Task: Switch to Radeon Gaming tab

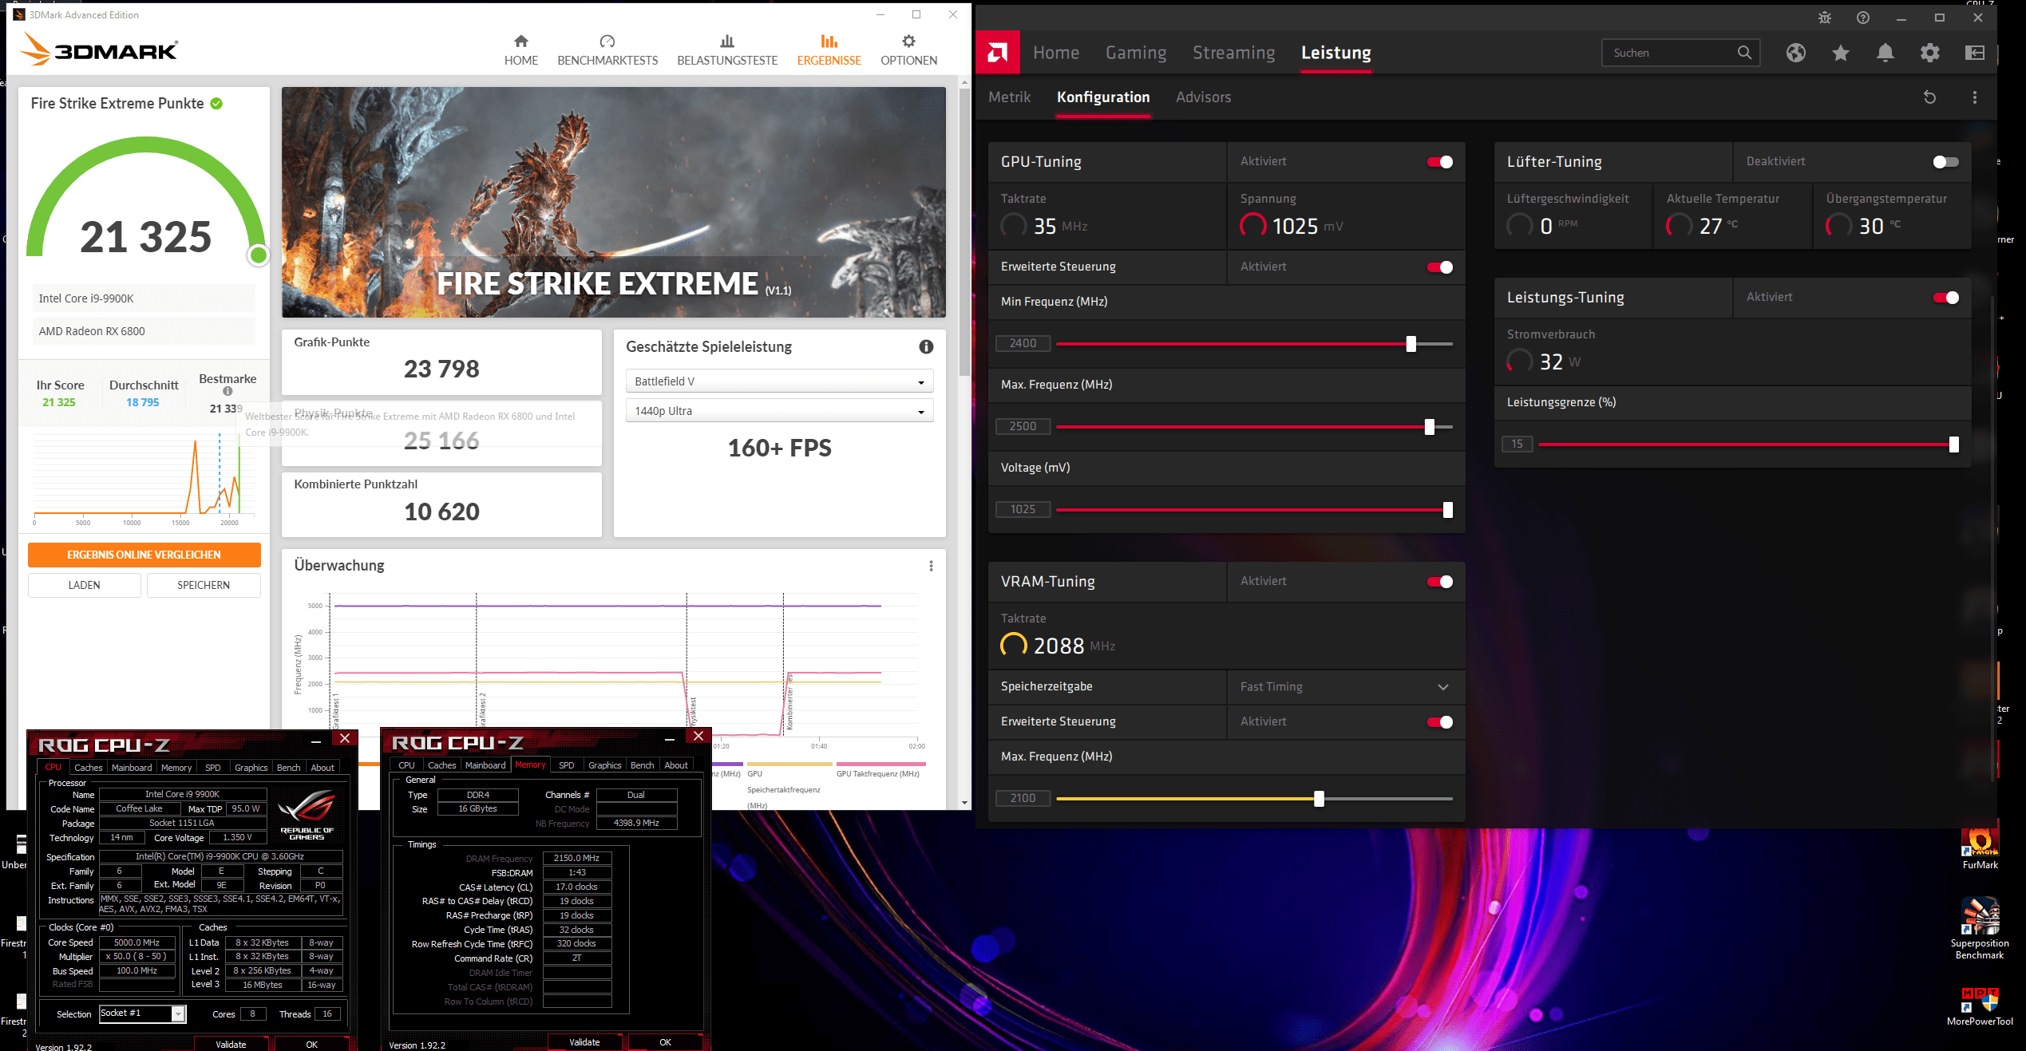Action: point(1136,53)
